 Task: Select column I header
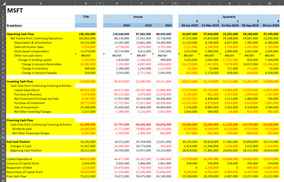(189, 3)
